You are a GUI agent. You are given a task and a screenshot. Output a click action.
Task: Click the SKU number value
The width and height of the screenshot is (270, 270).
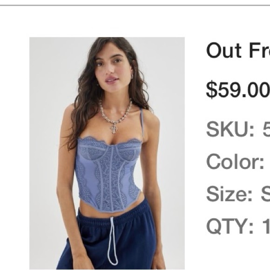pyautogui.click(x=266, y=129)
